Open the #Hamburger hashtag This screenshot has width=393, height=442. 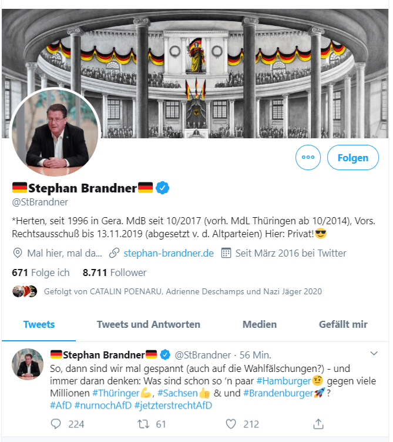(x=284, y=381)
